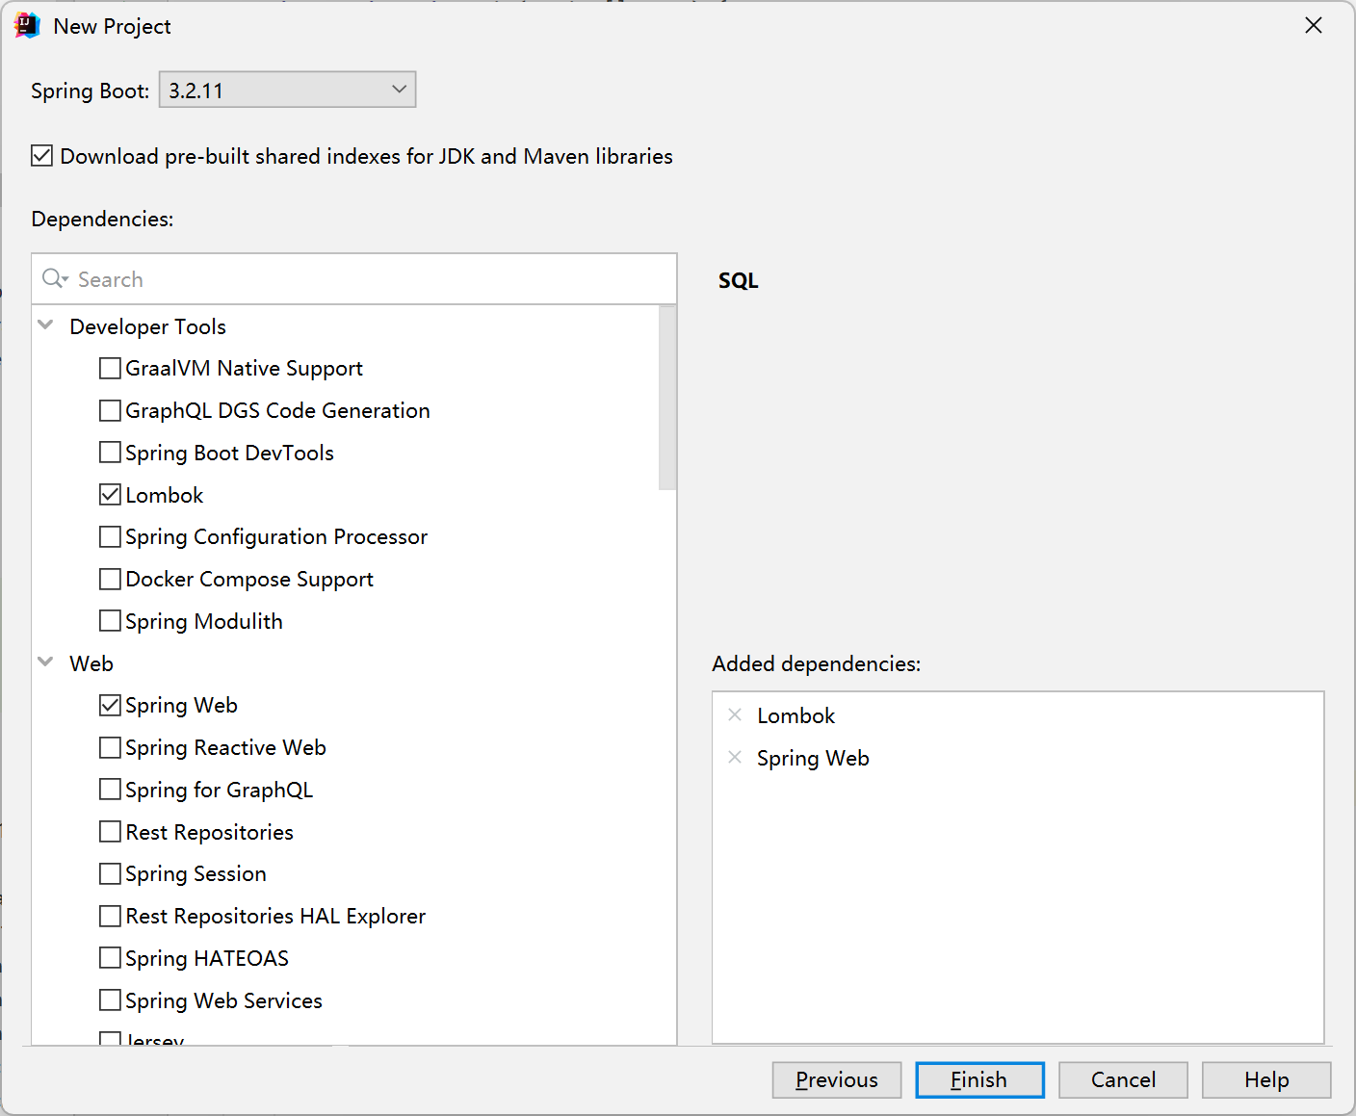The width and height of the screenshot is (1356, 1116).
Task: Click the dependency list scrollbar
Action: 667,399
